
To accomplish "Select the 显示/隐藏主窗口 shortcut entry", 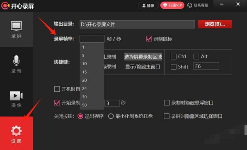I will point(143,67).
